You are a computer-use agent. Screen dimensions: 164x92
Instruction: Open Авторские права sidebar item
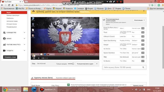tap(12, 21)
